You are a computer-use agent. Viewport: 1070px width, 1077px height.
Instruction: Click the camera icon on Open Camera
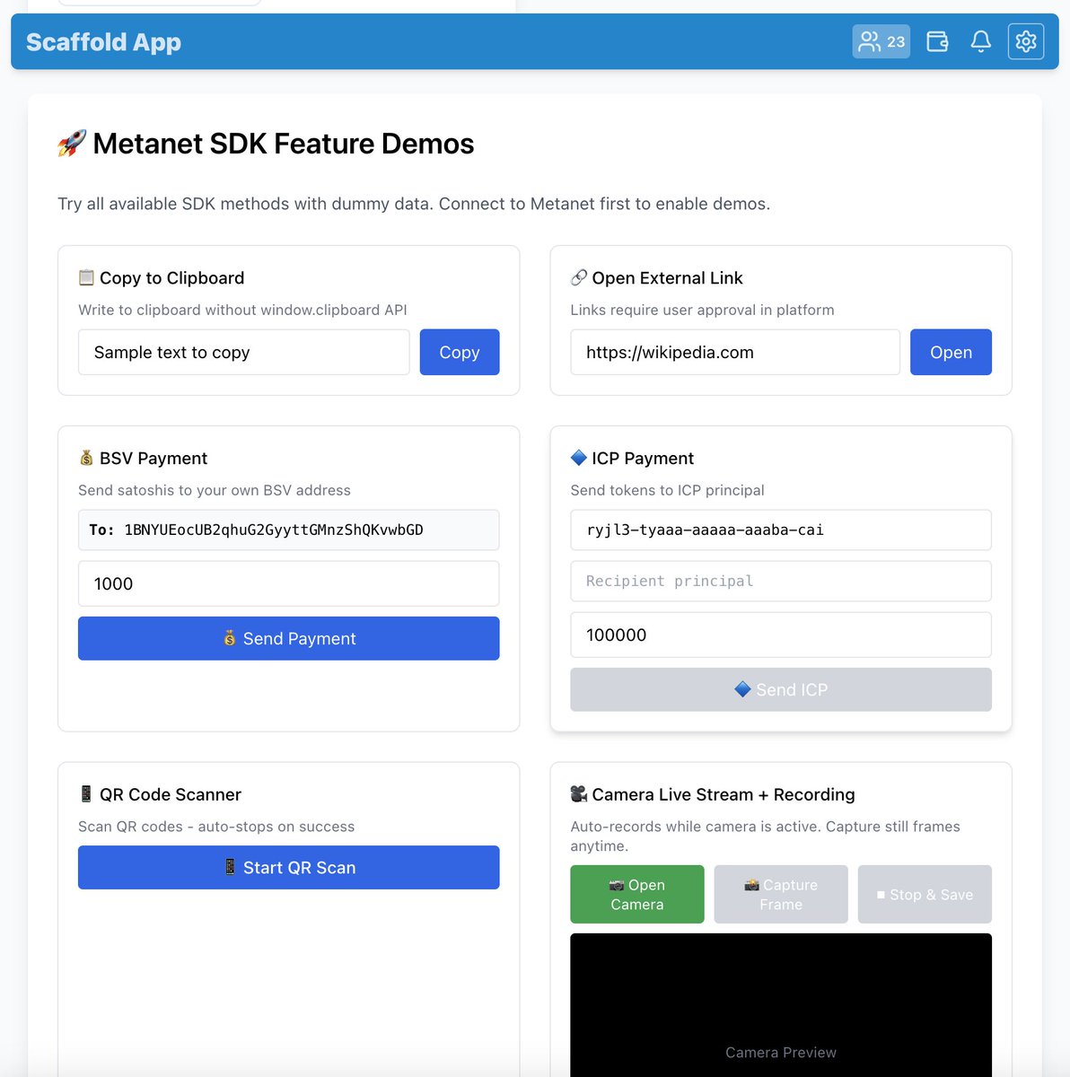tap(617, 884)
